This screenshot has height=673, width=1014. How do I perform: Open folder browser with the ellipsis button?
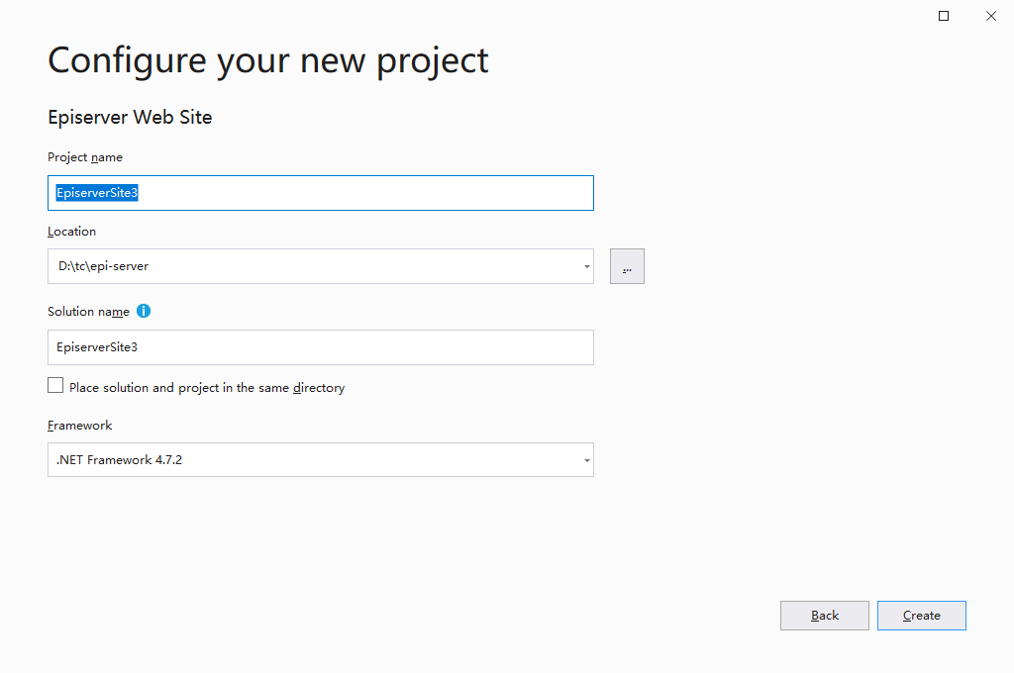[x=627, y=266]
